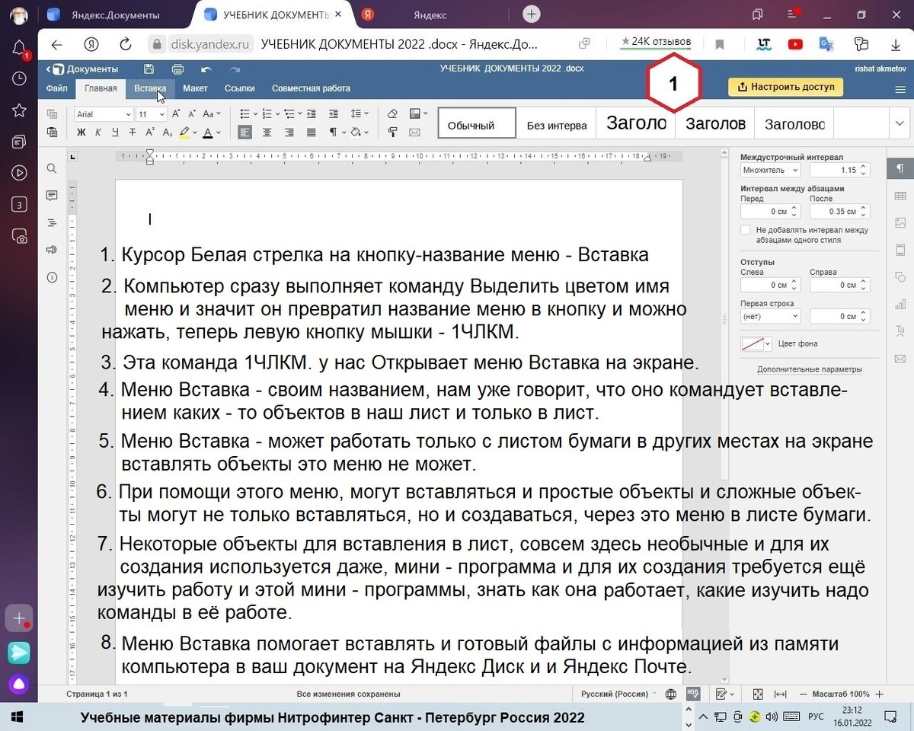Tick 'Не добавлять интервал между абзацами' checkbox
Image resolution: width=914 pixels, height=731 pixels.
tap(746, 229)
